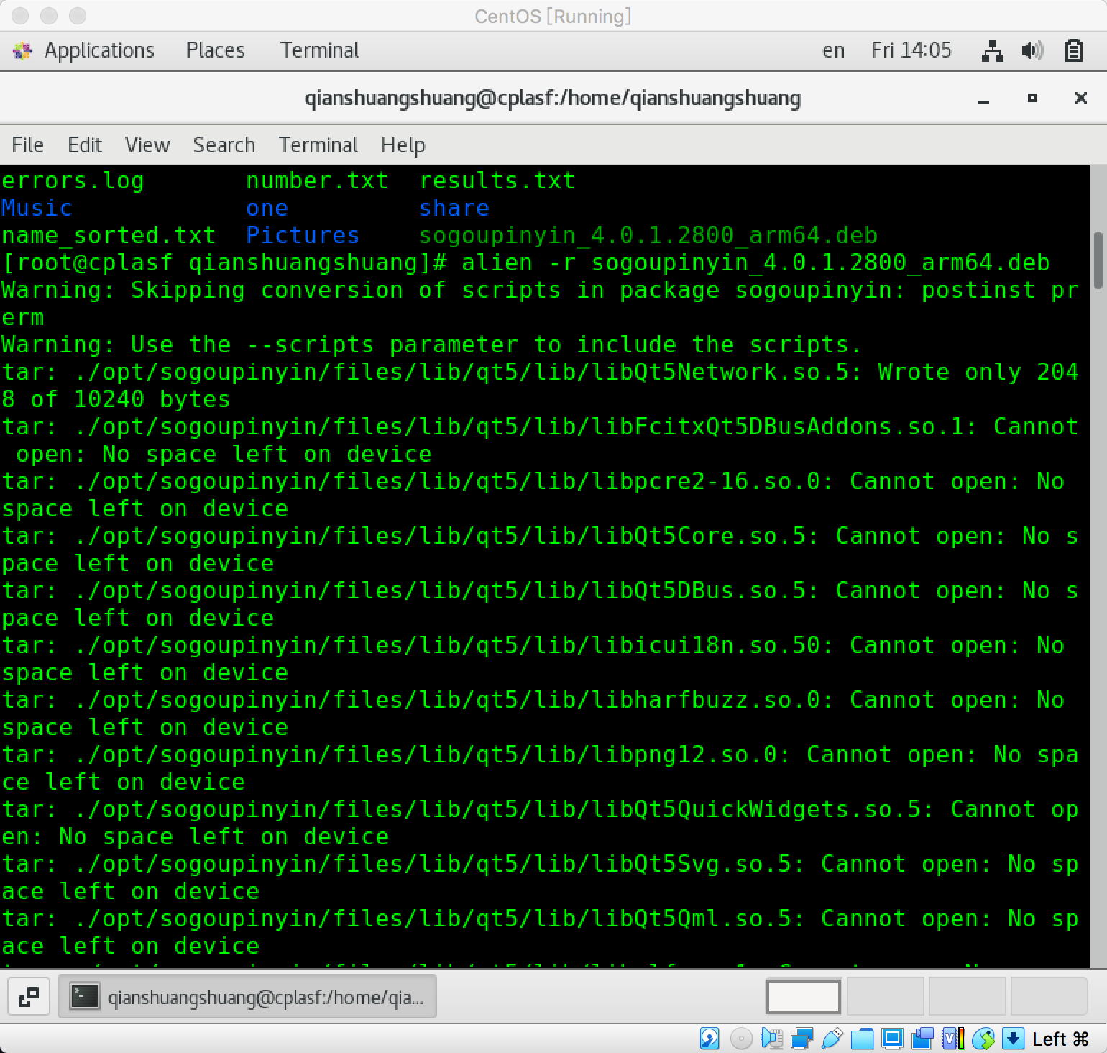Open the clock calendar 'Fri 14:05'
Screen dimensions: 1107x1053
click(911, 50)
